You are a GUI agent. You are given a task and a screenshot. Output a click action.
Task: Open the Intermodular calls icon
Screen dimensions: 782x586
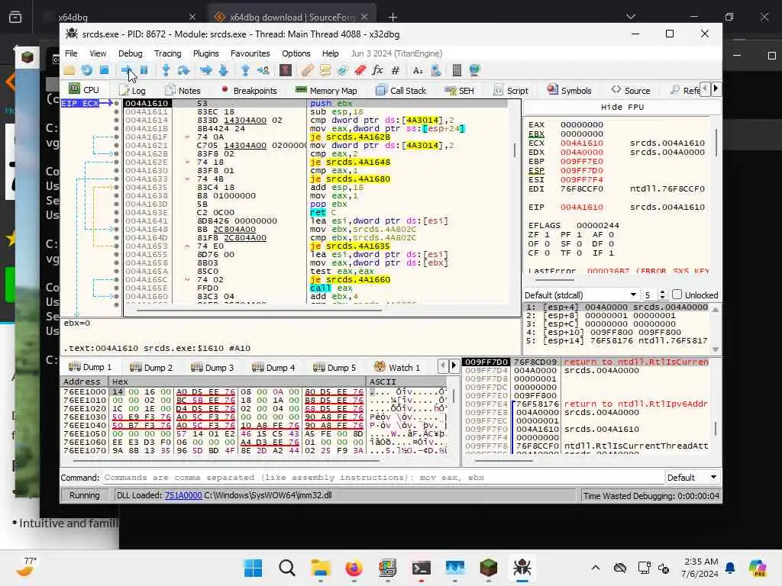click(436, 70)
